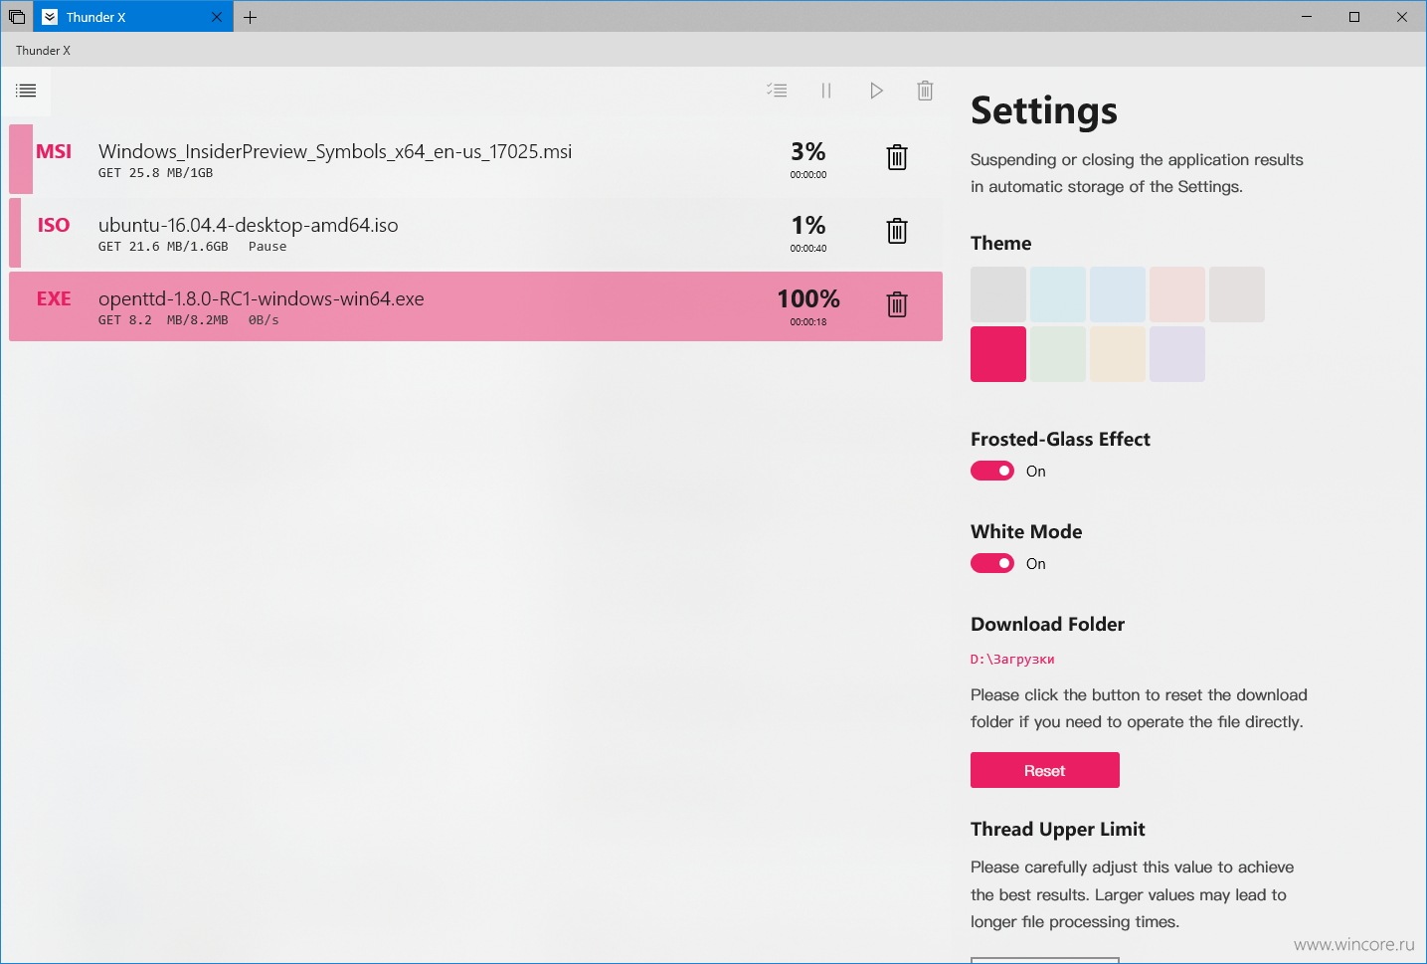Choose the light blue theme swatch
The width and height of the screenshot is (1427, 964).
1118,294
